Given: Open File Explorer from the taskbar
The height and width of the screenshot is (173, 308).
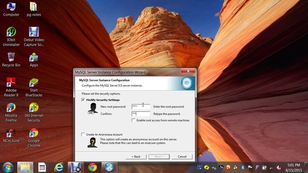Looking at the screenshot, I should (x=25, y=167).
